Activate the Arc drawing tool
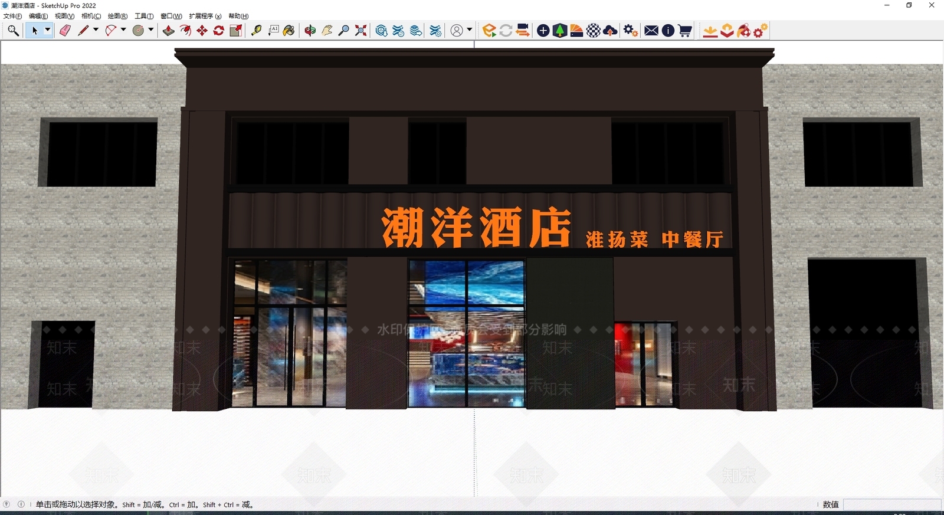This screenshot has width=944, height=515. coord(110,31)
